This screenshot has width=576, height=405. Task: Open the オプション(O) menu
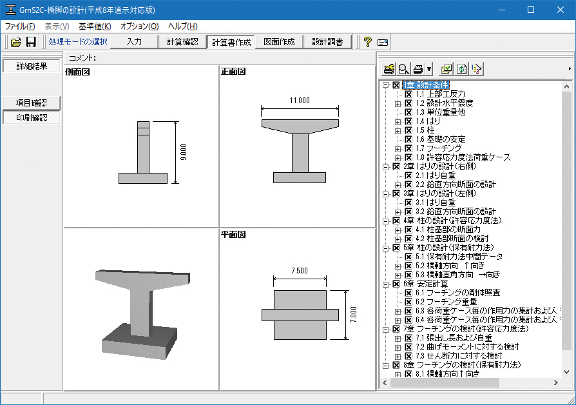tap(140, 26)
